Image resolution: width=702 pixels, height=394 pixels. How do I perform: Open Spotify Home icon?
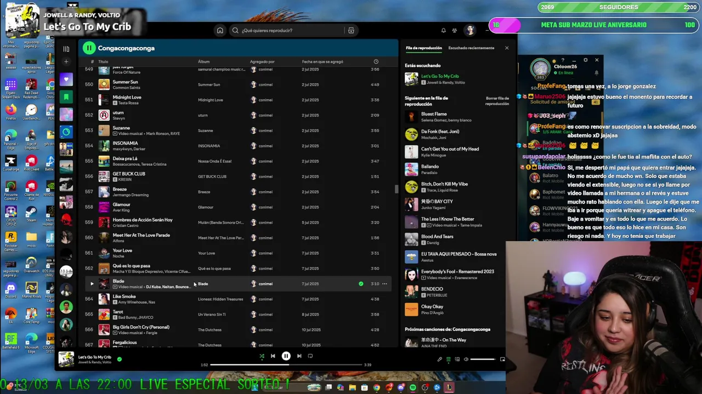(220, 31)
